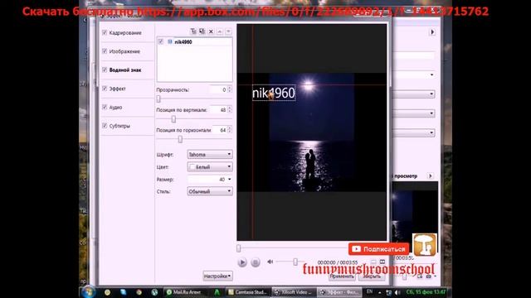Open the first dropdown in the background window

[414, 74]
